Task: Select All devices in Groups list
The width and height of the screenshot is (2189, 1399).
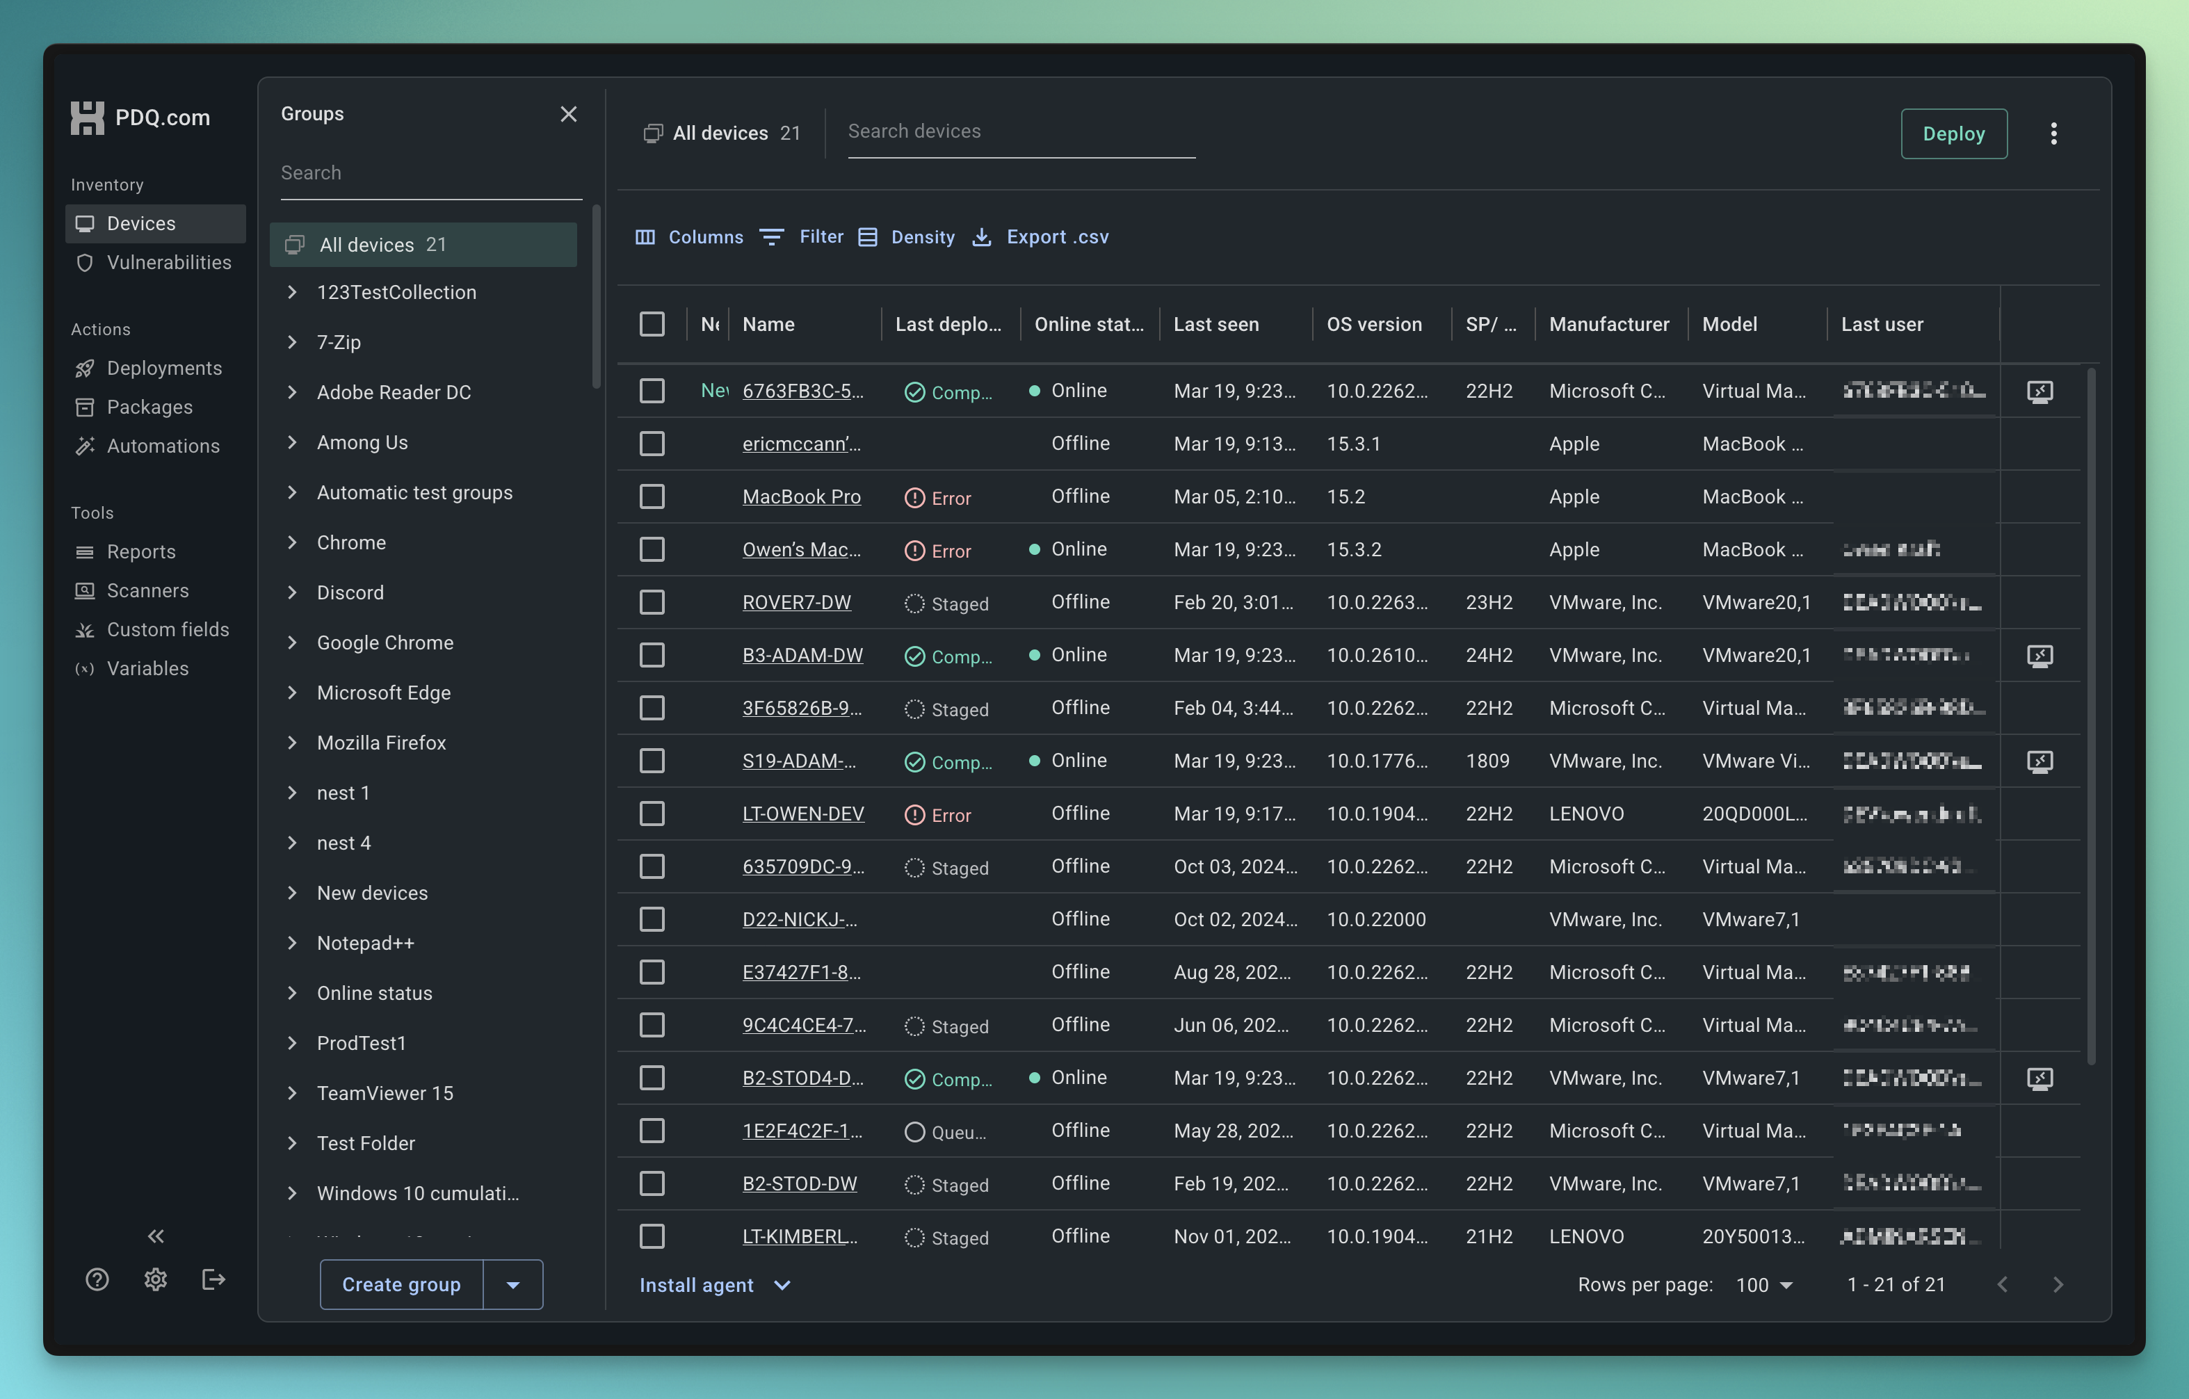Action: tap(423, 245)
